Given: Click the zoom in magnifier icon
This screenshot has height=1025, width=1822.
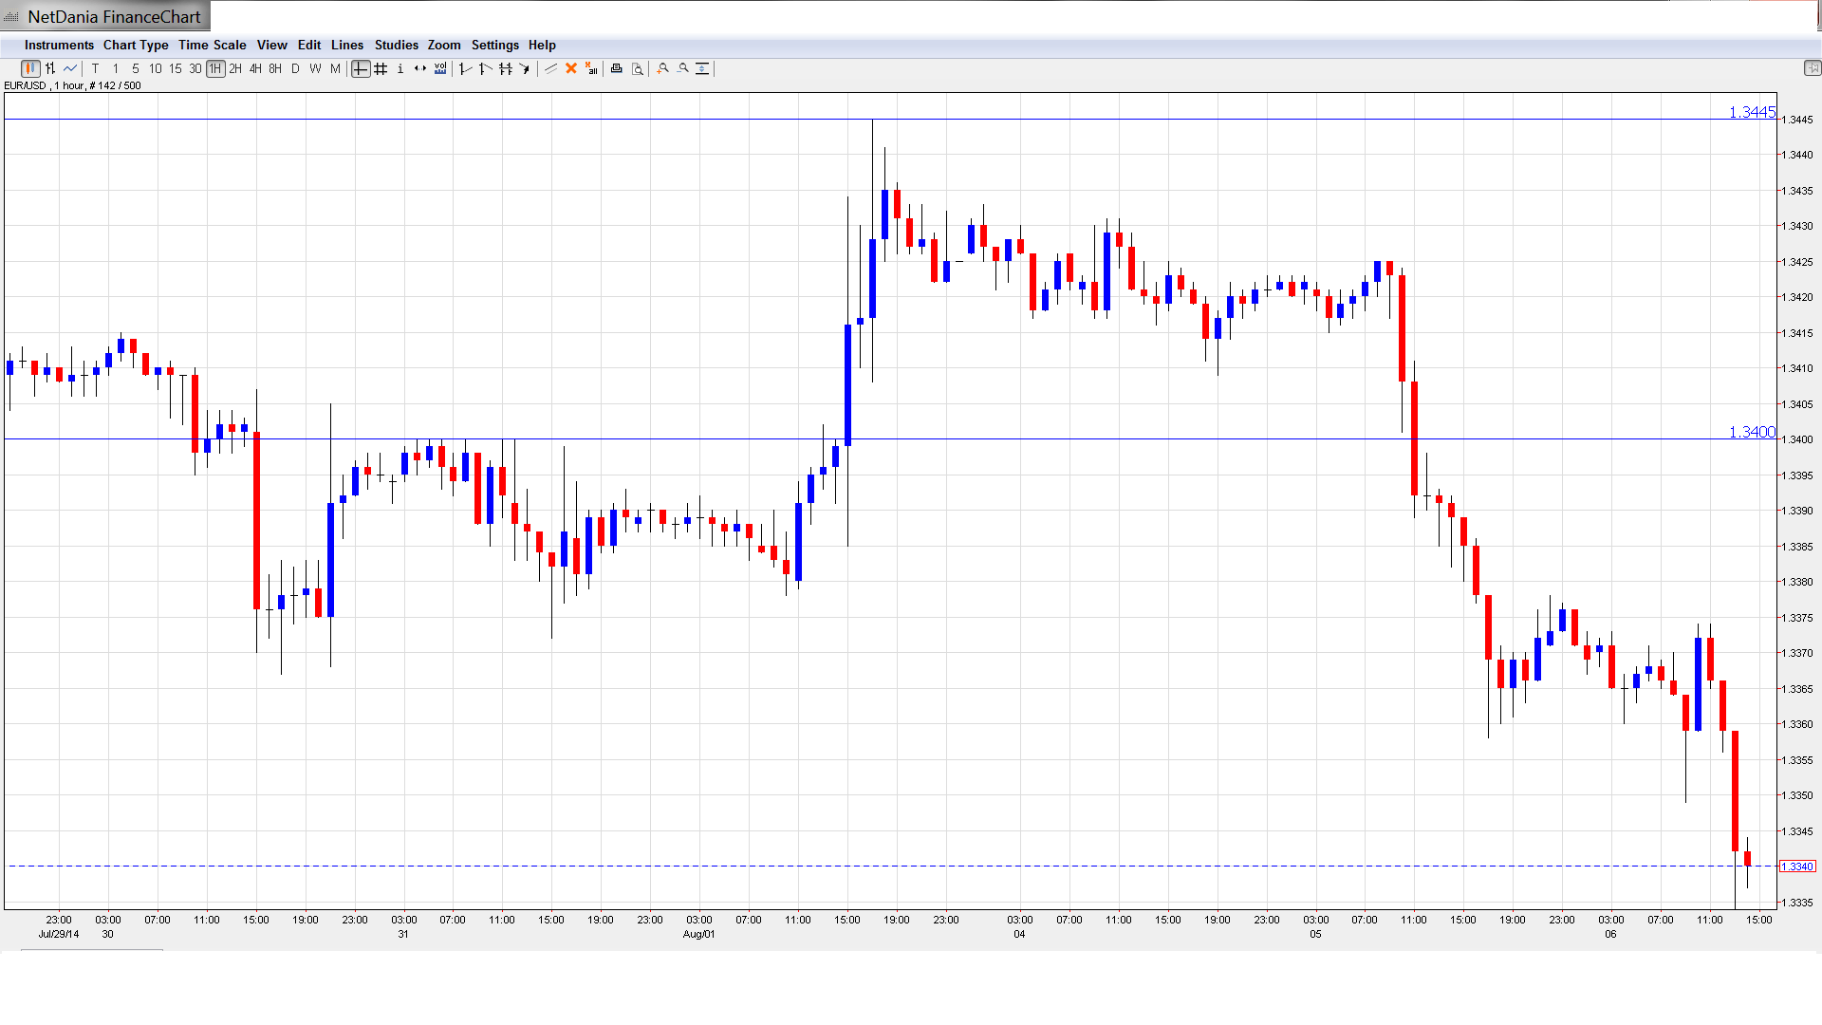Looking at the screenshot, I should 663,68.
